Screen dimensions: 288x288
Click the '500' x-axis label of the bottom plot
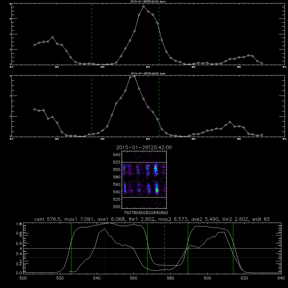(x=23, y=278)
